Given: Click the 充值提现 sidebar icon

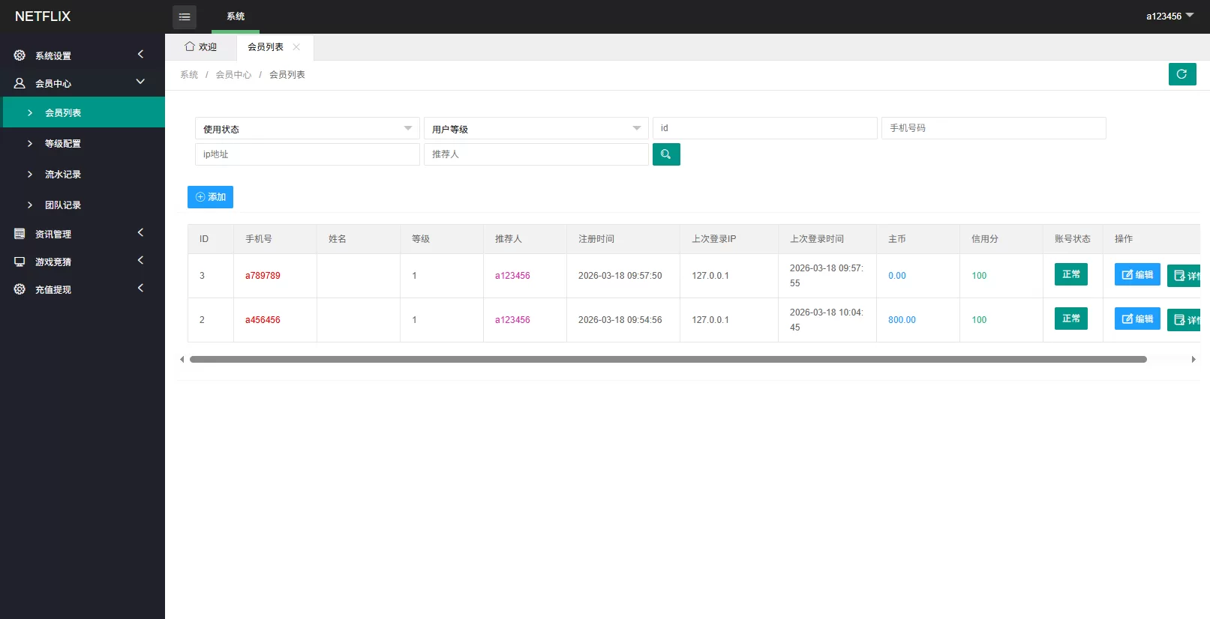Looking at the screenshot, I should [x=20, y=289].
